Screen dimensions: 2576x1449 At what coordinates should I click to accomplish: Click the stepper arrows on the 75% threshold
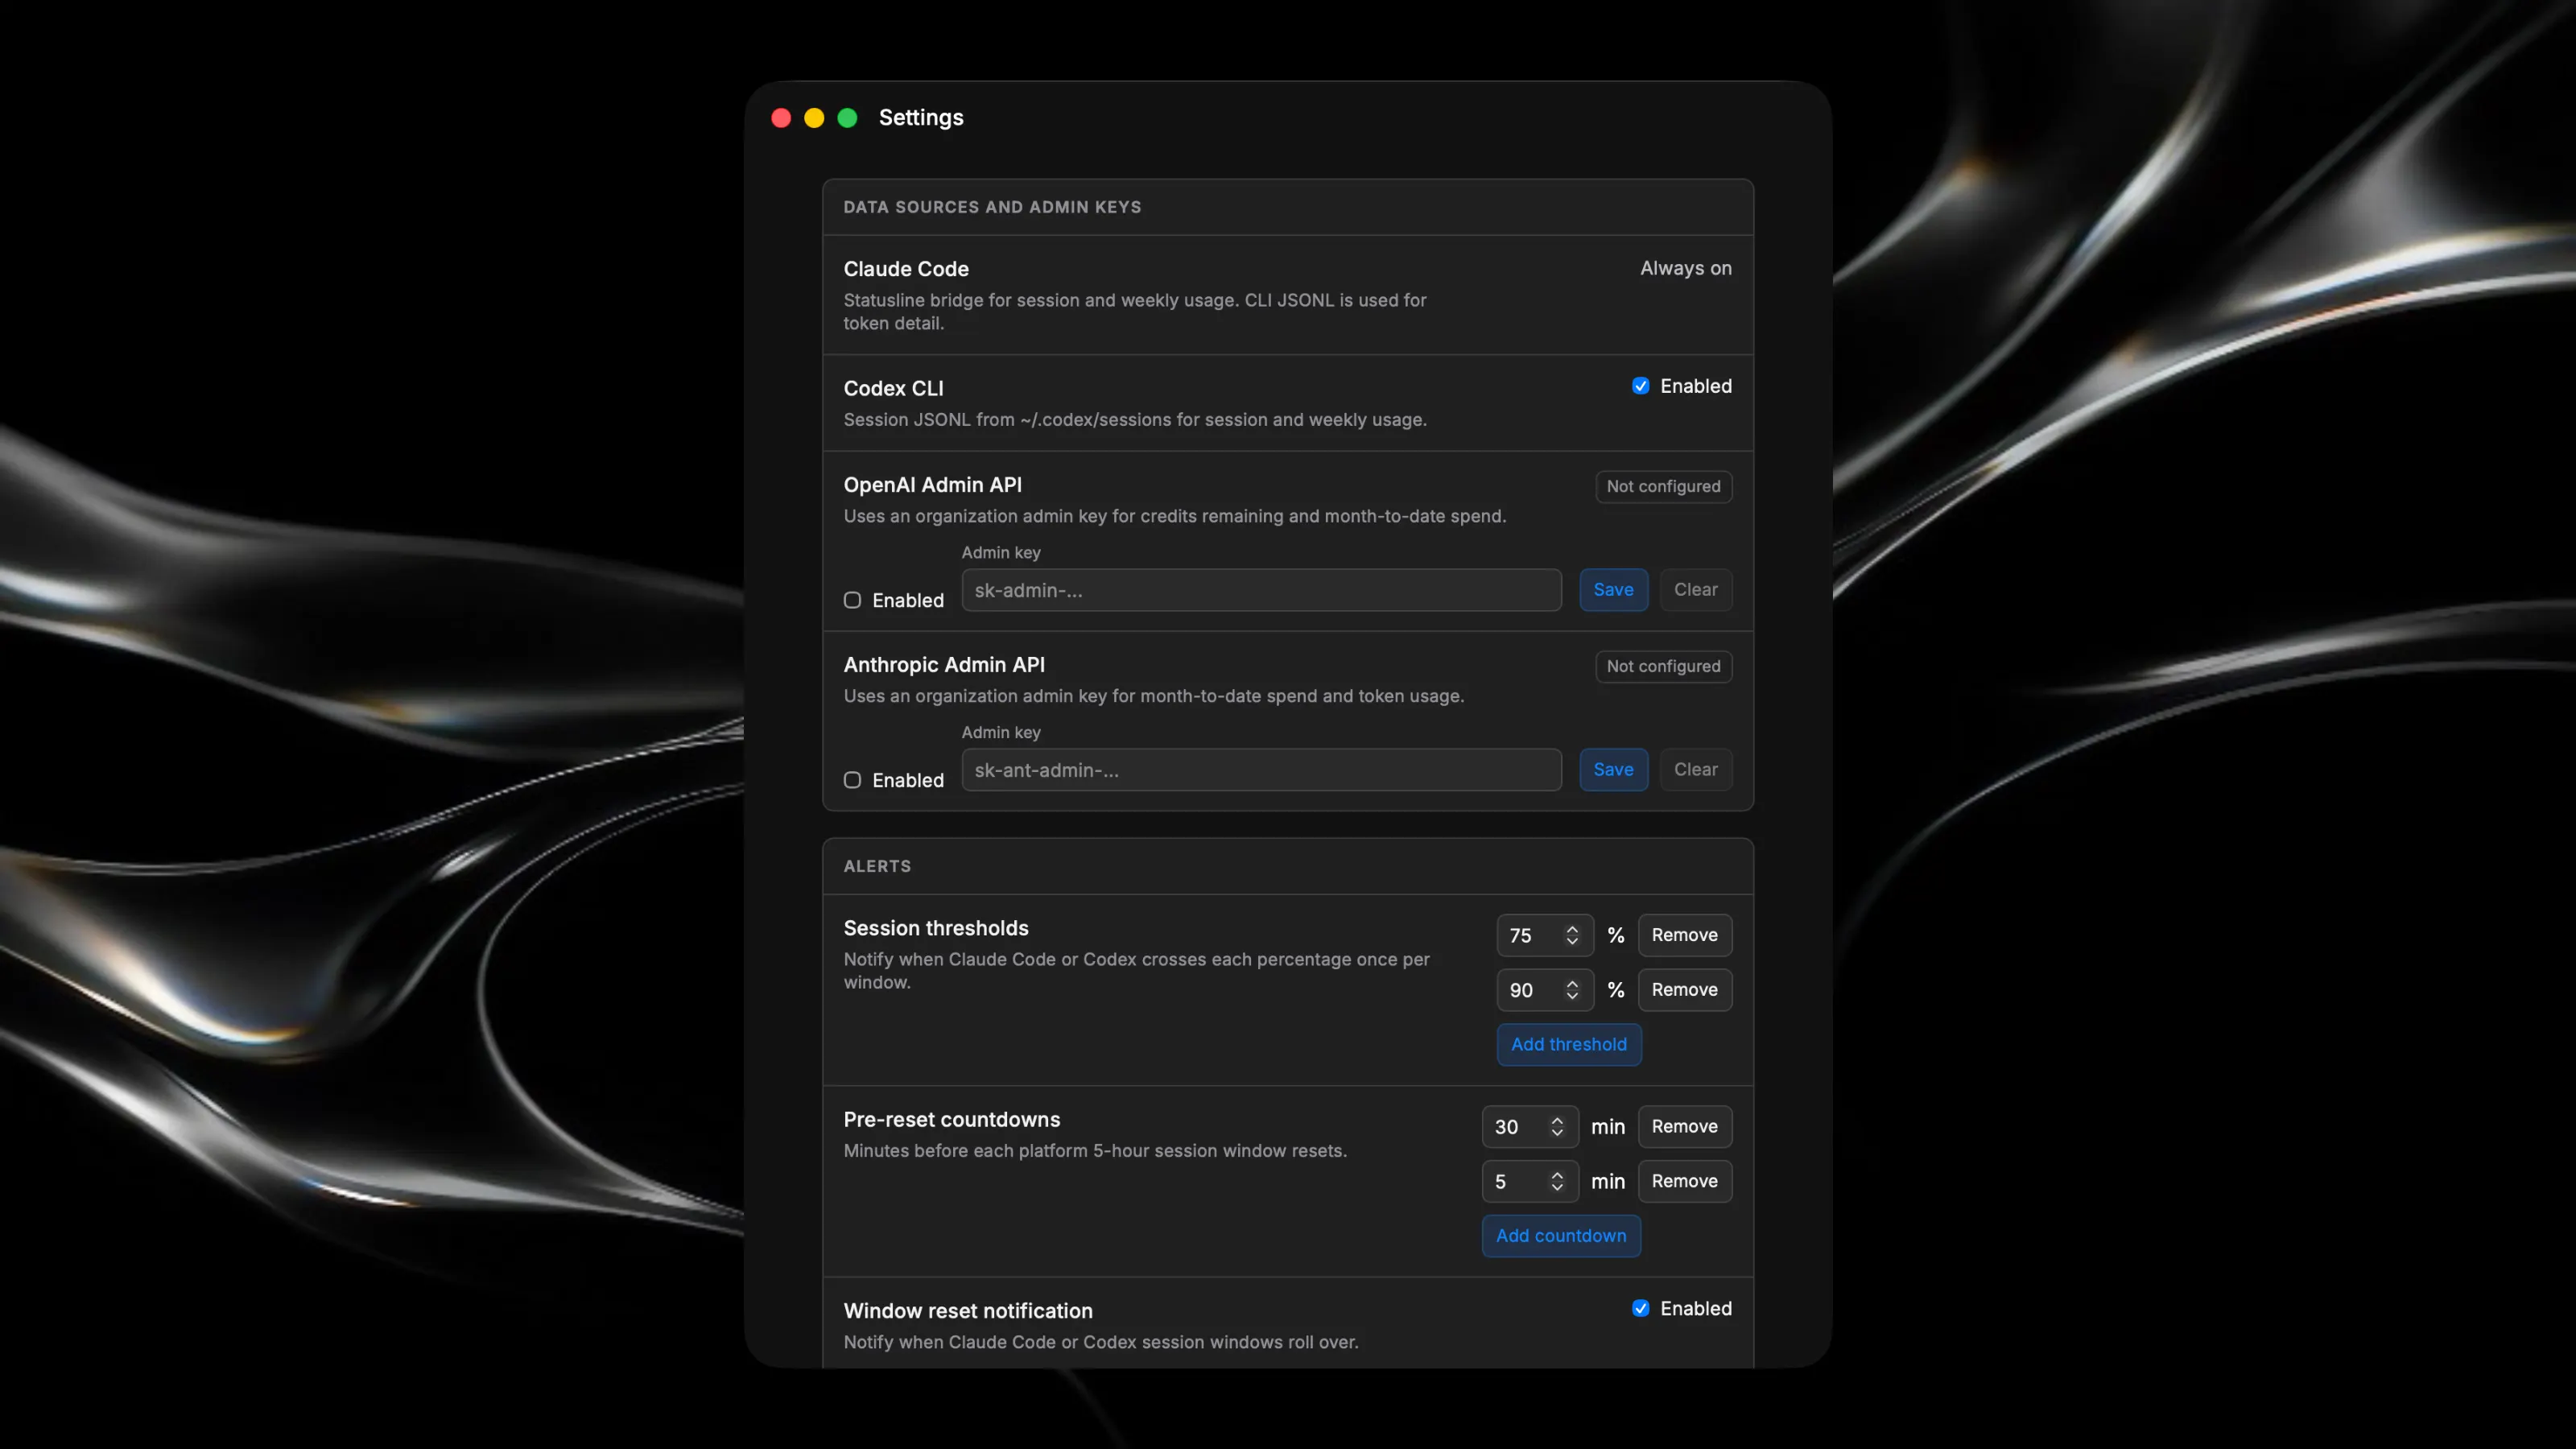pos(1572,935)
